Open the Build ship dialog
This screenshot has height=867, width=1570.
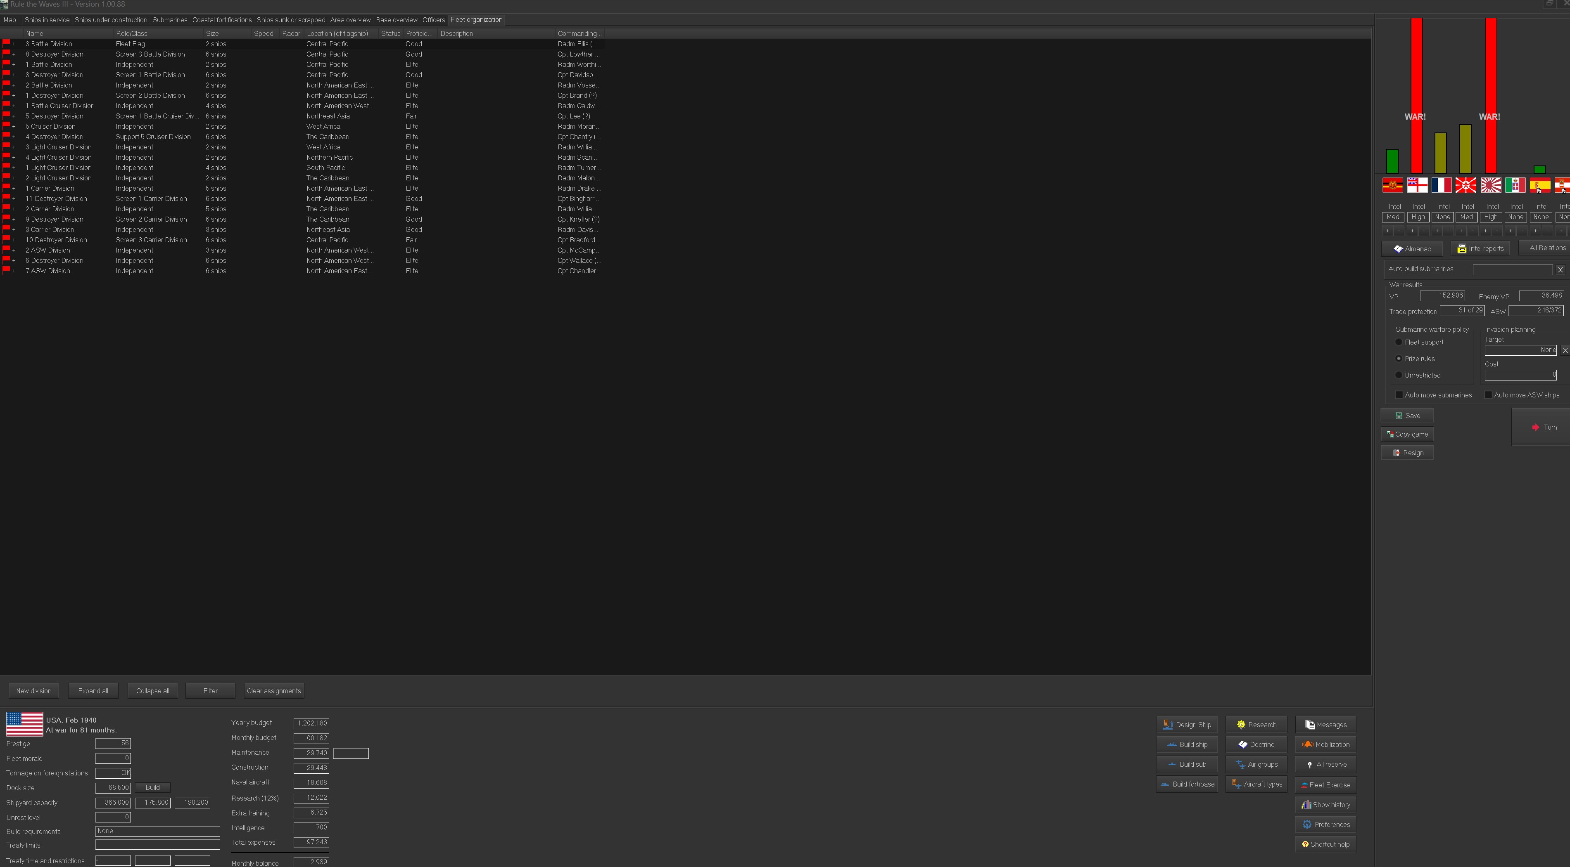pos(1187,744)
